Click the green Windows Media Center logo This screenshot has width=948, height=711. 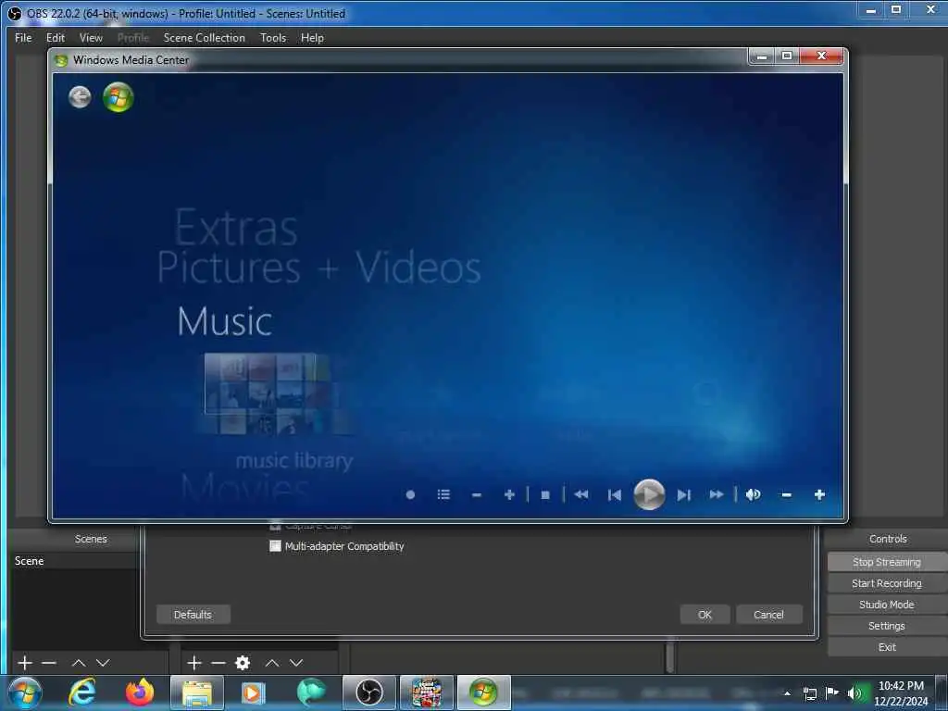coord(118,97)
